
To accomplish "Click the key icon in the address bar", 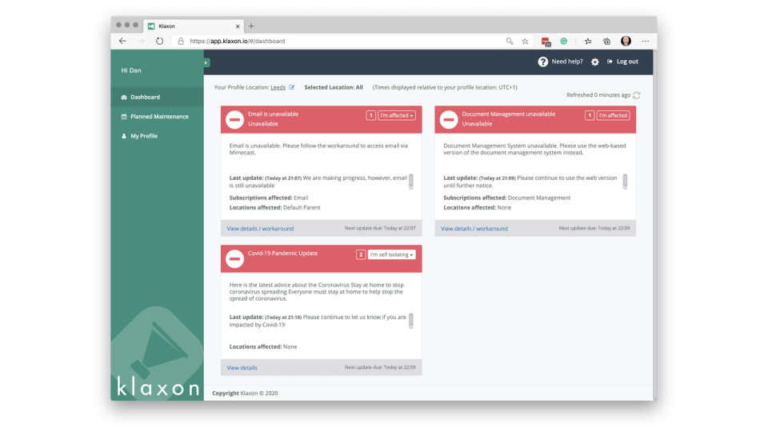I will (510, 41).
